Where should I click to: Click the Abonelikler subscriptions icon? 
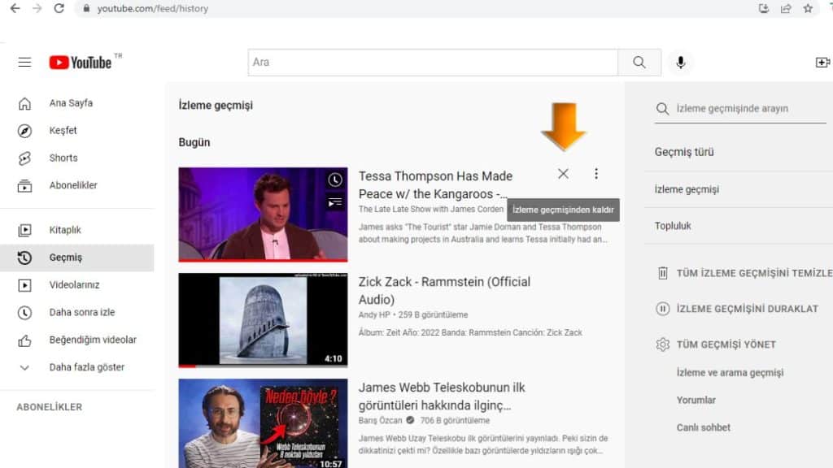24,186
